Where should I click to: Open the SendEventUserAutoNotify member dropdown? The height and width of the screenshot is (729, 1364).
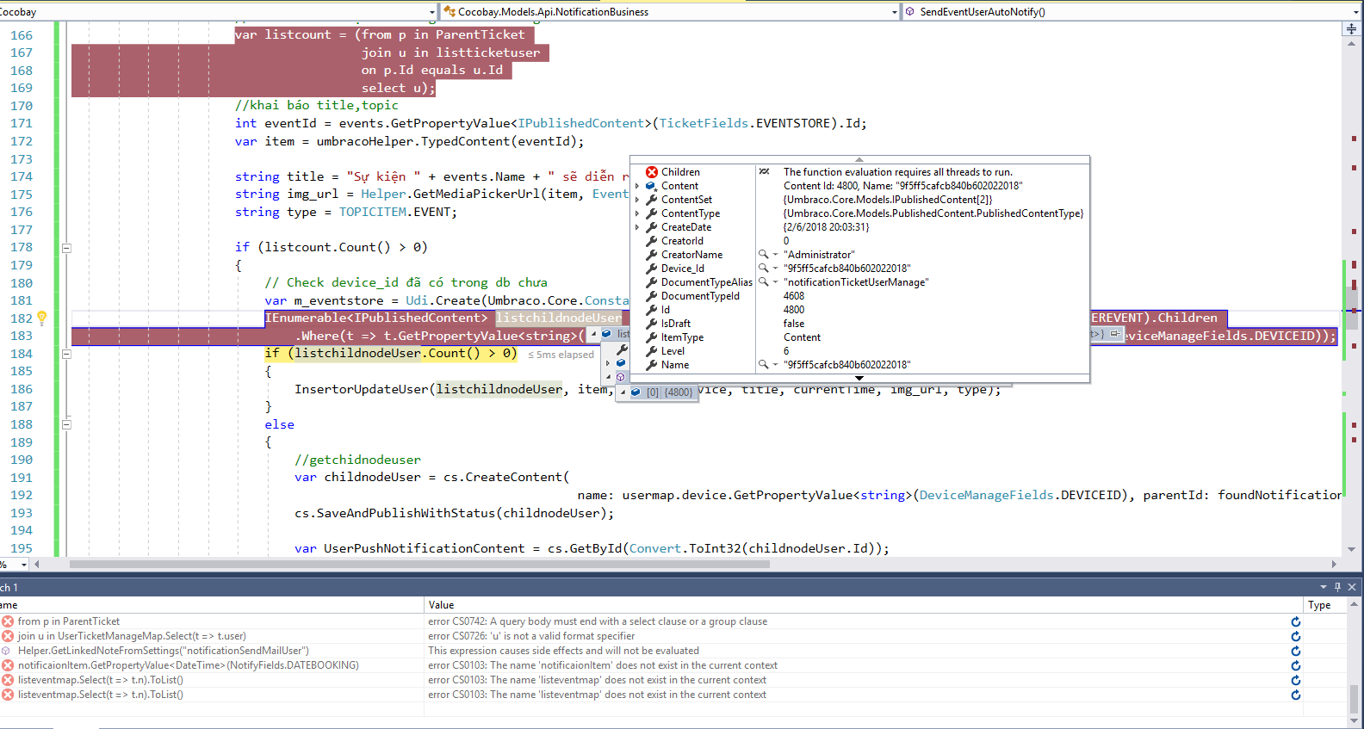(x=1358, y=12)
